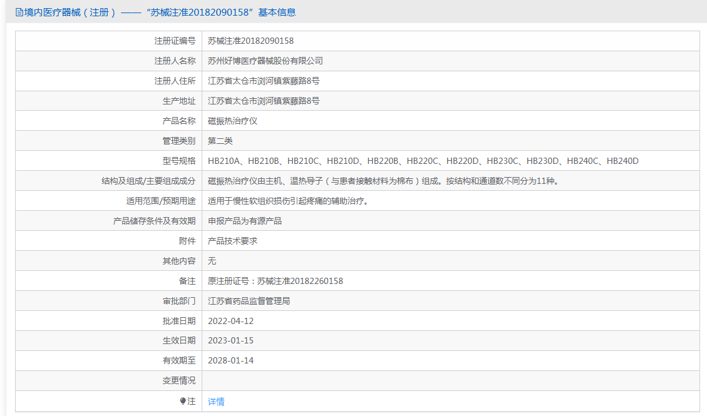Click the approval date 2022-04-12
The image size is (707, 416).
pyautogui.click(x=230, y=321)
